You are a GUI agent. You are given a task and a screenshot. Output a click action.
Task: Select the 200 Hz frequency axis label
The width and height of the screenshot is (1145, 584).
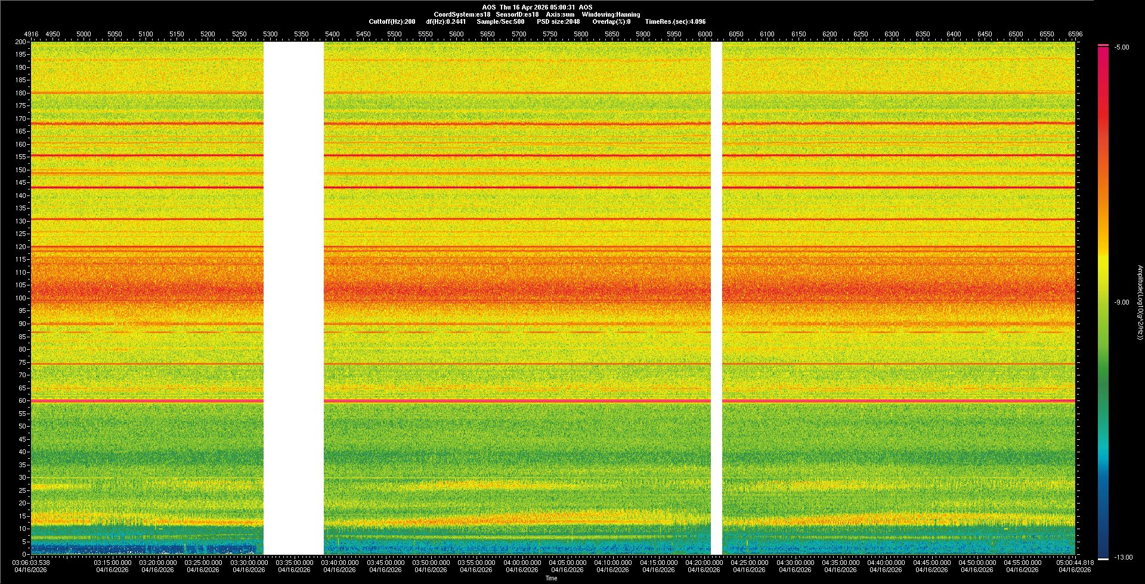point(20,42)
